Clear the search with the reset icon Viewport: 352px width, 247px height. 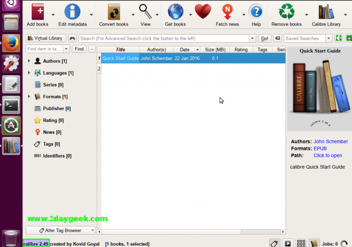278,38
